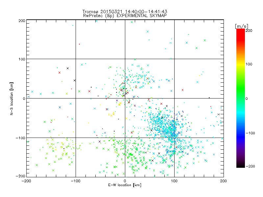The height and width of the screenshot is (197, 263).
Task: Click the E-W axis tick label '0'
Action: coord(125,181)
